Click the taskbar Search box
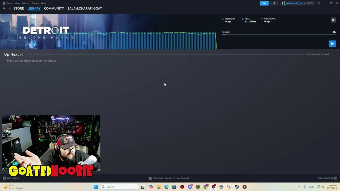The image size is (340, 191). tap(120, 187)
